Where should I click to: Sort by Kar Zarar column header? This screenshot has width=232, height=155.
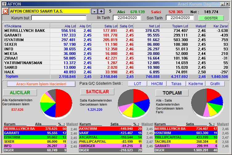[217, 26]
